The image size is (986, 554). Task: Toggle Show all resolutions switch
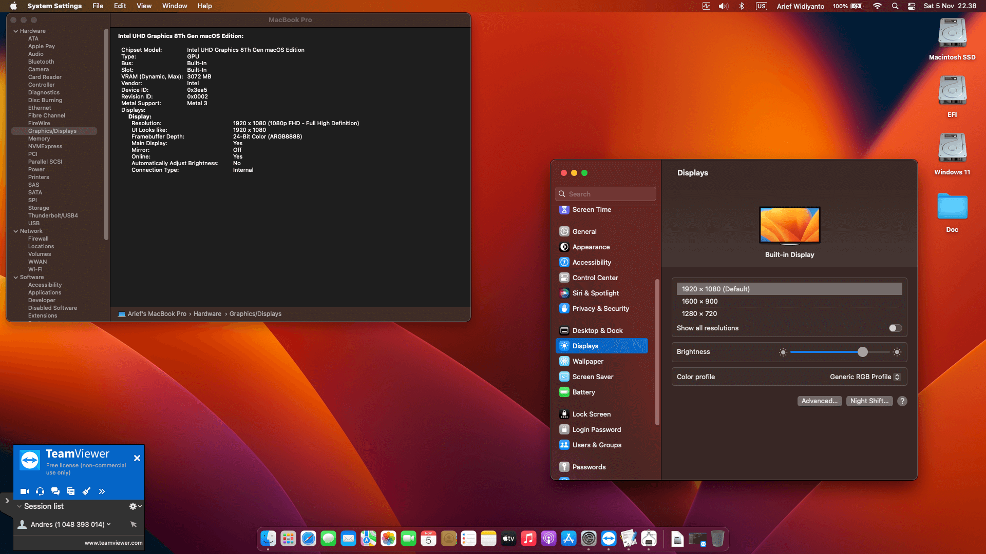(895, 328)
